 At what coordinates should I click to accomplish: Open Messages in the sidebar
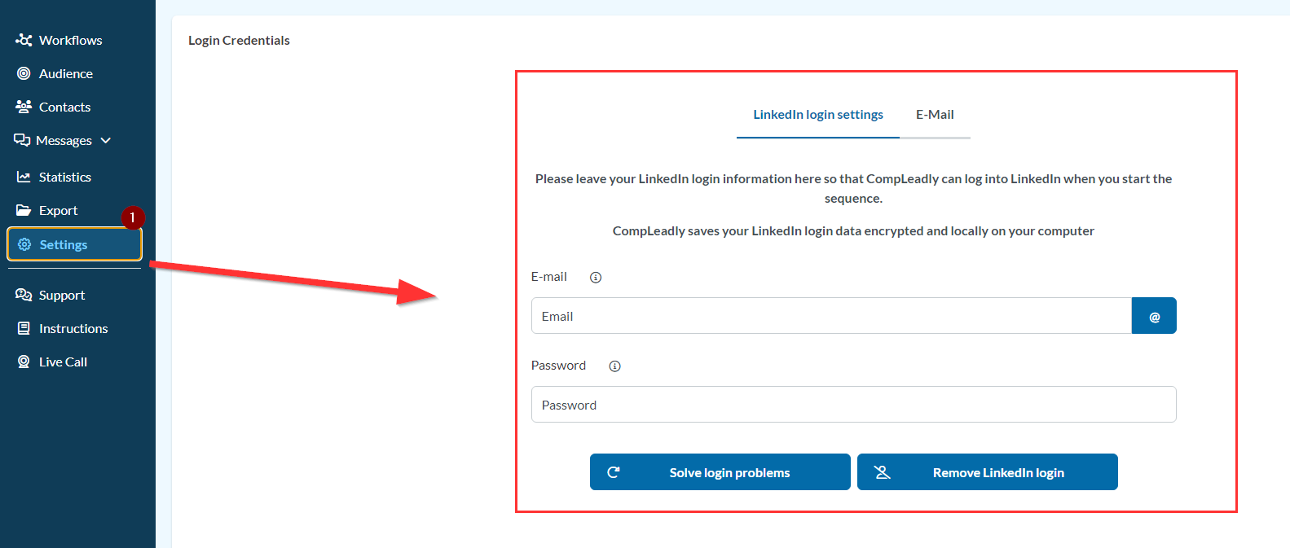[x=64, y=140]
